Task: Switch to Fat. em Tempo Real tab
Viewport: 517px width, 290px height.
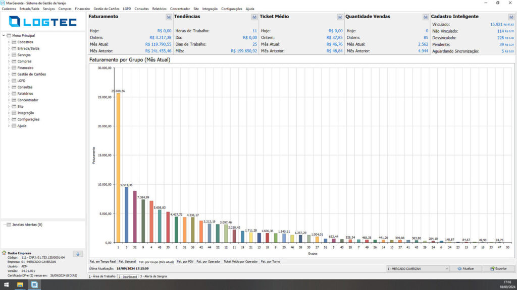Action: point(102,262)
